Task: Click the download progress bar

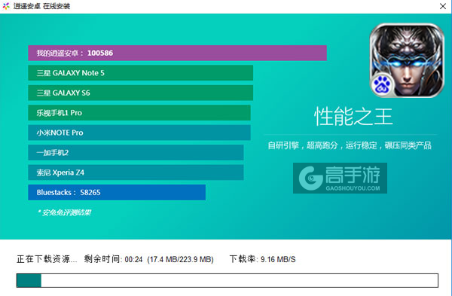Action: point(228,280)
